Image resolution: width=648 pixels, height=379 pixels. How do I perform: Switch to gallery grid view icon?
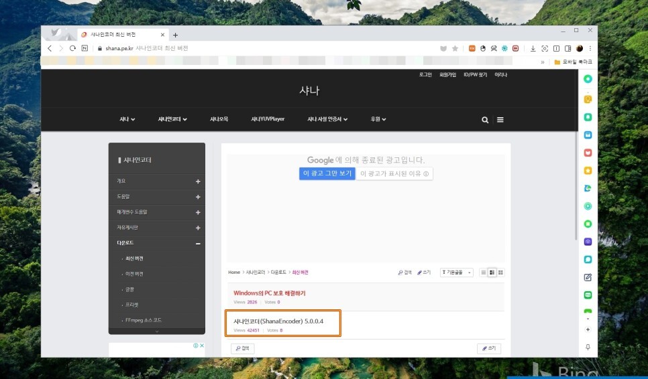point(500,273)
